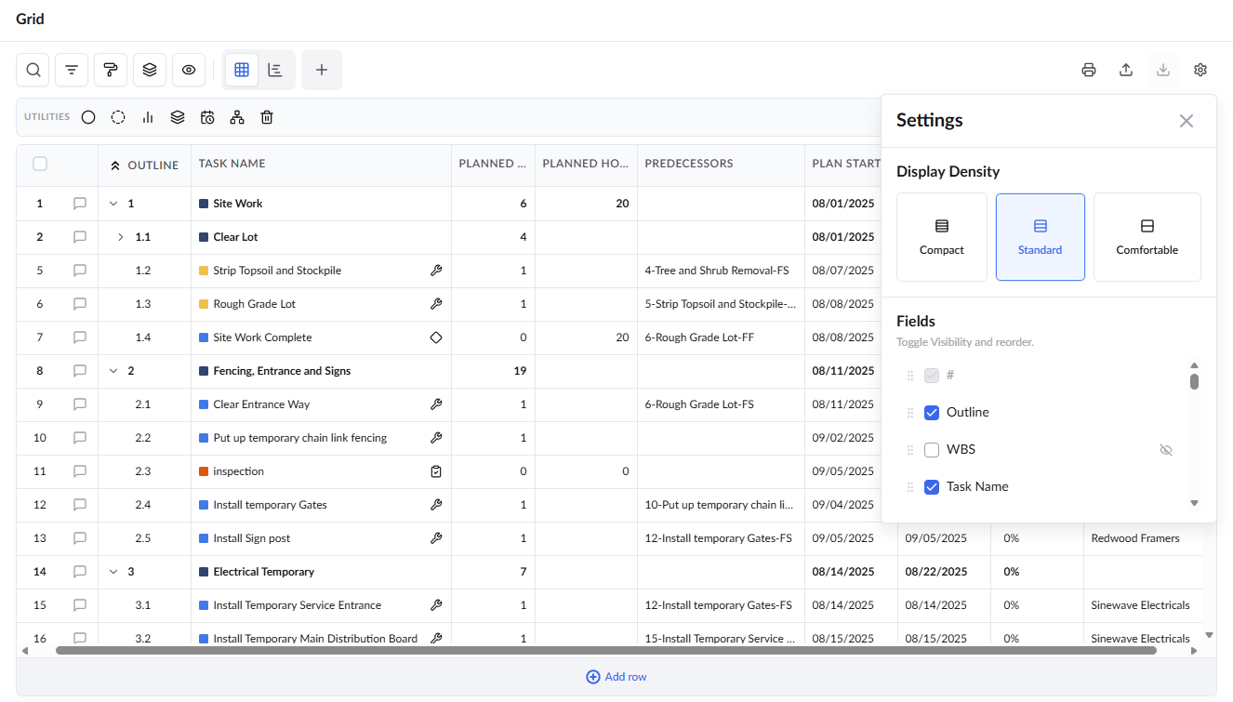
Task: Uncheck the Outline field checkbox
Action: point(932,413)
